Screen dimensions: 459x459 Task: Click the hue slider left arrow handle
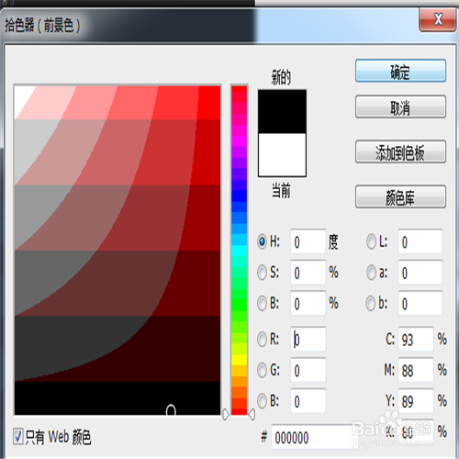pyautogui.click(x=226, y=414)
